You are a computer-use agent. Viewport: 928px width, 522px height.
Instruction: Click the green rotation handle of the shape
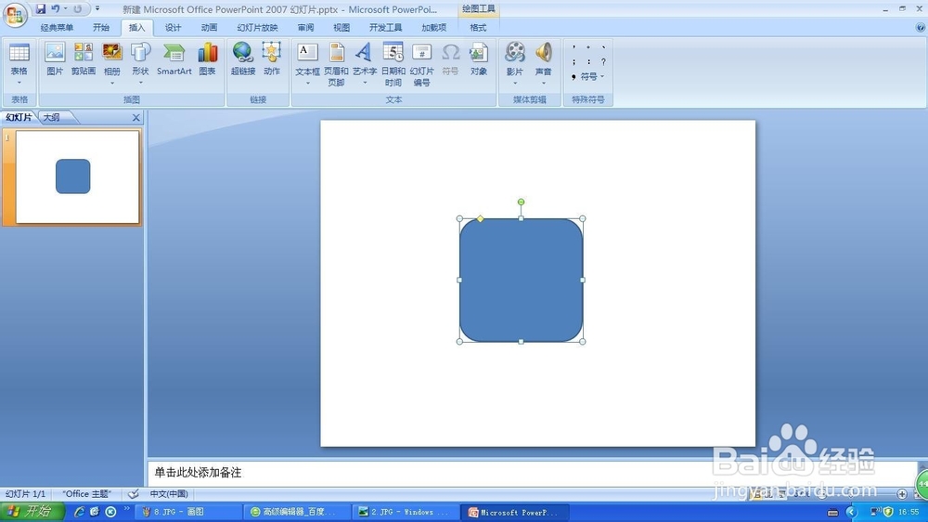click(x=521, y=202)
